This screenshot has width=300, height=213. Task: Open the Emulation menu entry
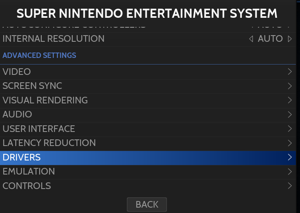[29, 171]
